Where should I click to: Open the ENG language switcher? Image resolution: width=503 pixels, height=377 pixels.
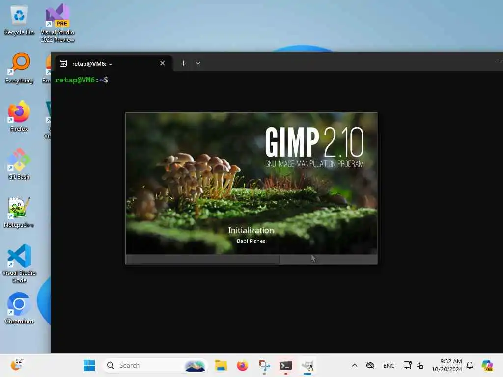[x=389, y=365]
